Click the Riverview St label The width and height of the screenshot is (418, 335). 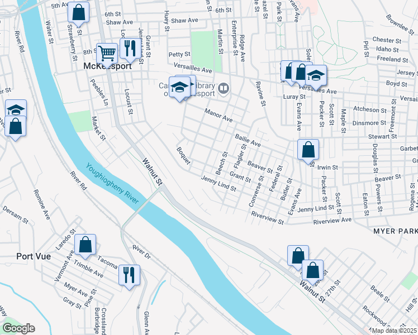pyautogui.click(x=268, y=218)
